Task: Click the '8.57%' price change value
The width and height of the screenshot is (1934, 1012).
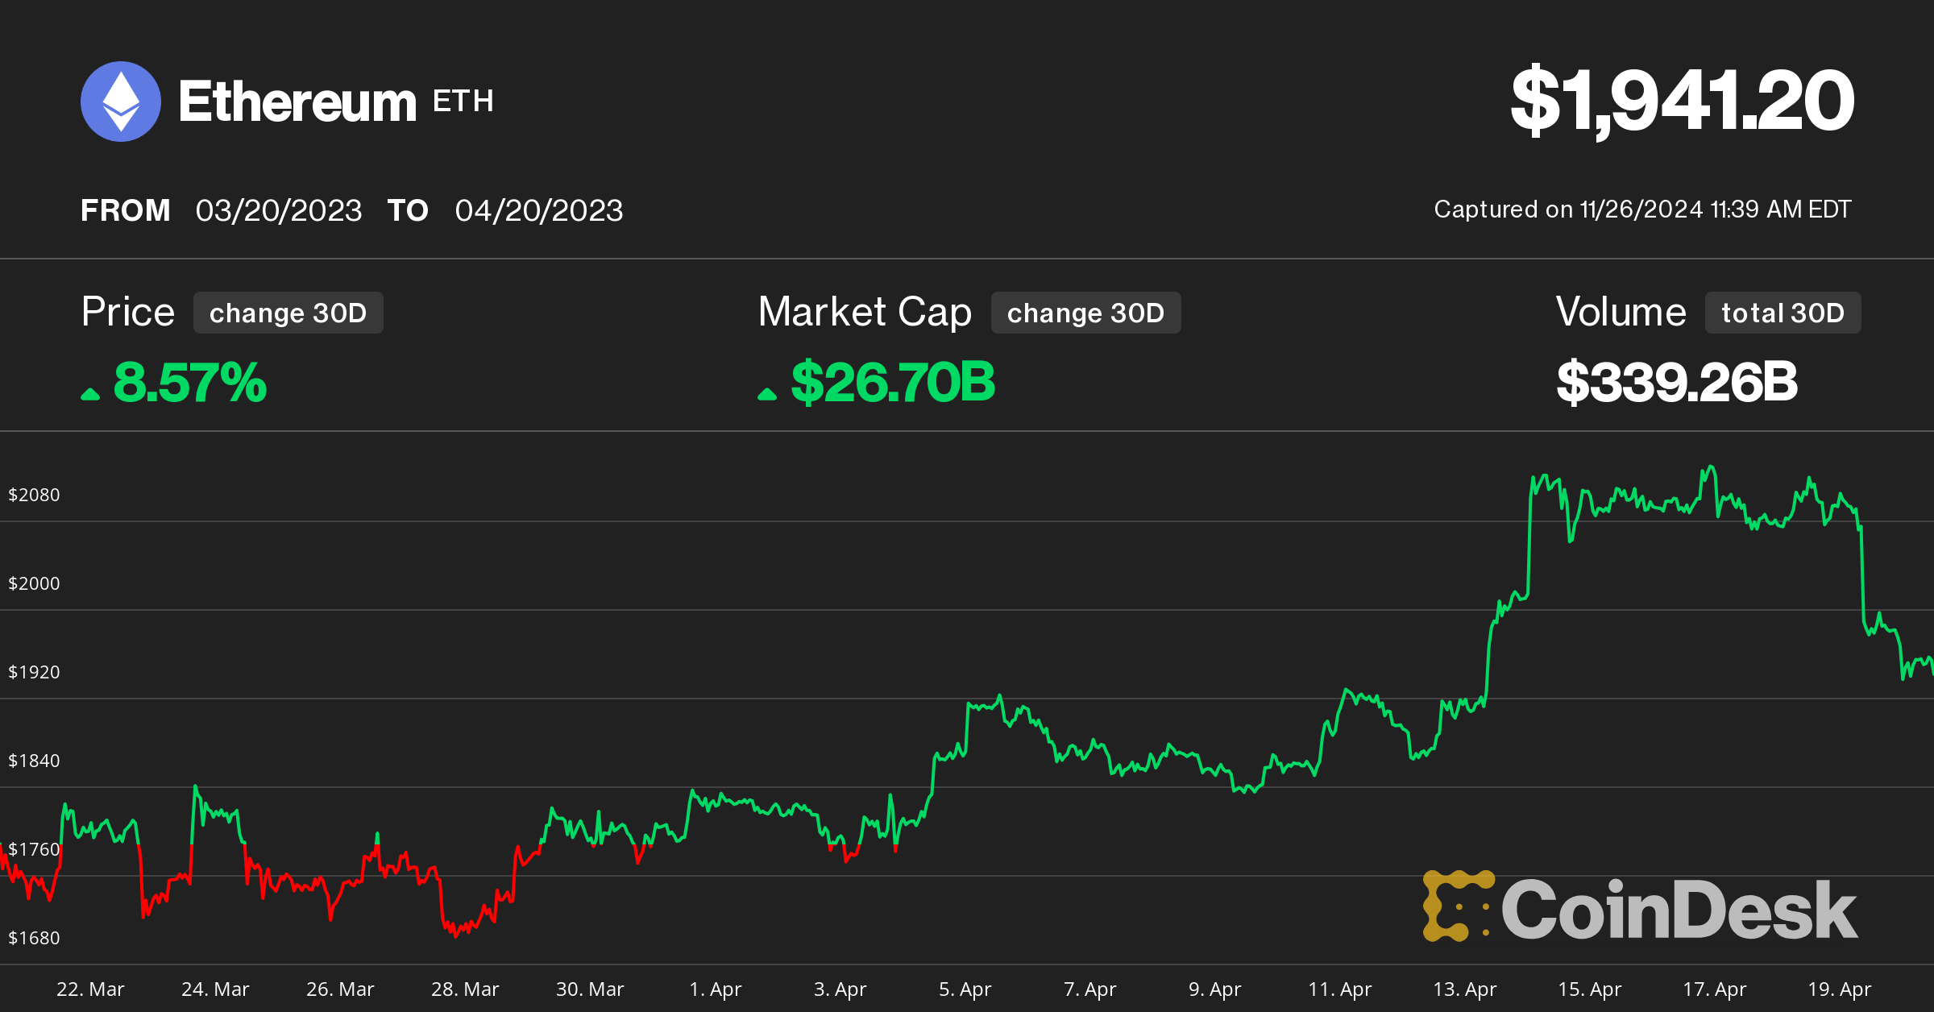Action: [190, 382]
